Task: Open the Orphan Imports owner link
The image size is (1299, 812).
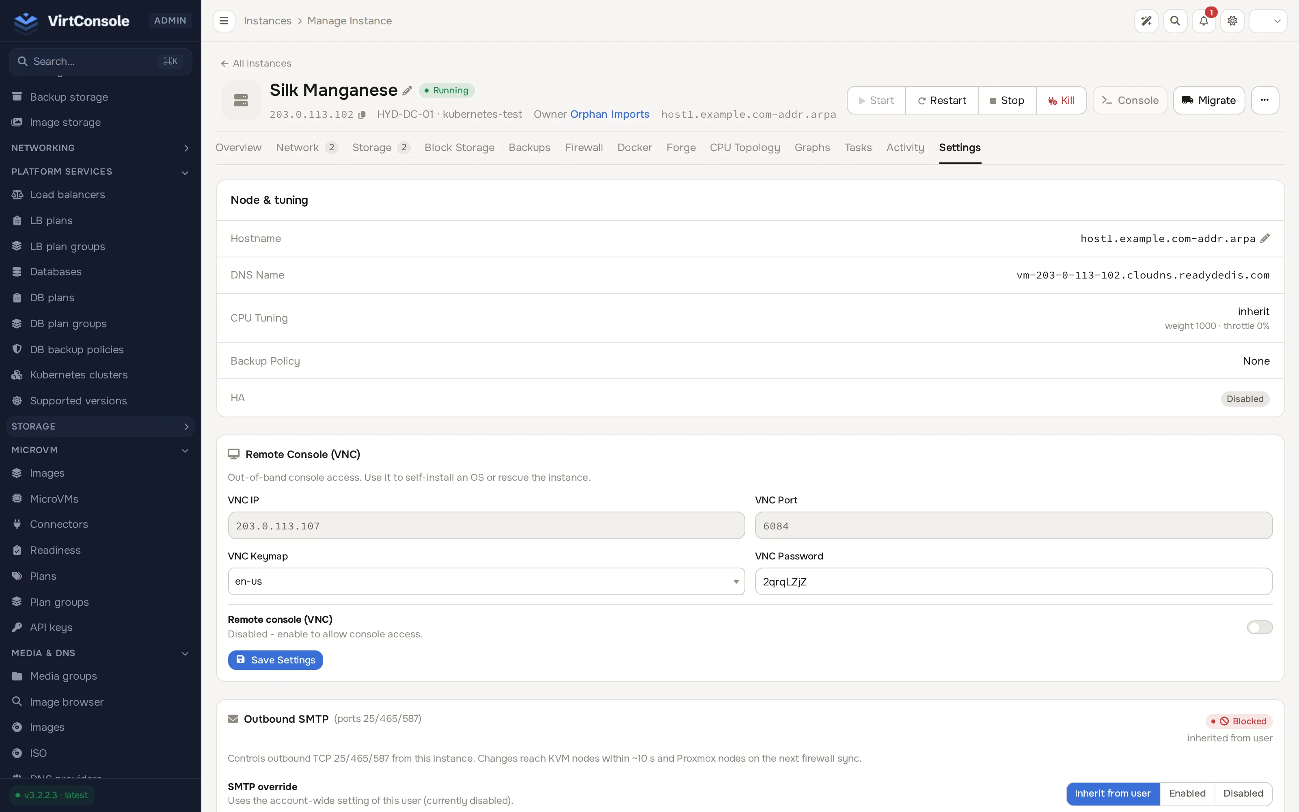Action: [x=609, y=114]
